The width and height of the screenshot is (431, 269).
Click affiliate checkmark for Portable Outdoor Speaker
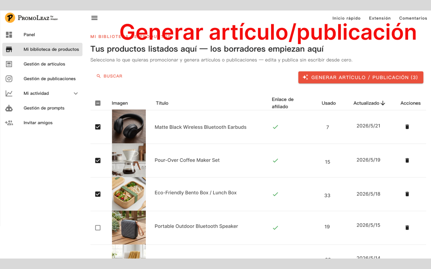pos(275,228)
